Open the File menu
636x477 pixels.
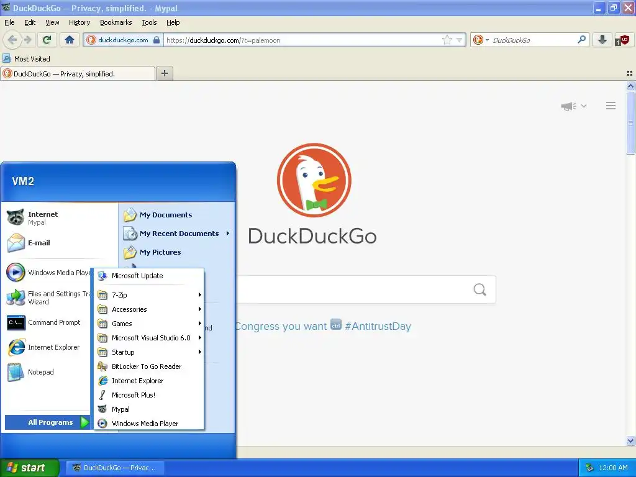point(9,22)
